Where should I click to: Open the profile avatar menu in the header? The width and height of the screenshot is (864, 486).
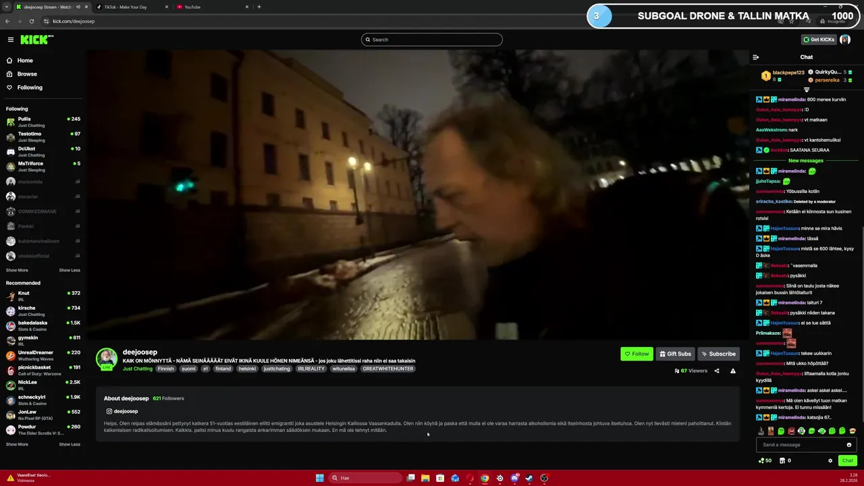coord(845,40)
